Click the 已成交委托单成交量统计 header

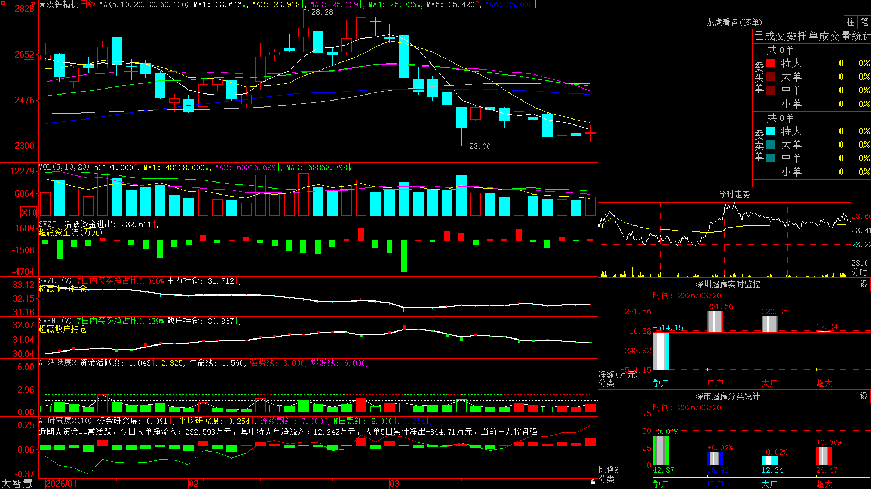tap(812, 36)
